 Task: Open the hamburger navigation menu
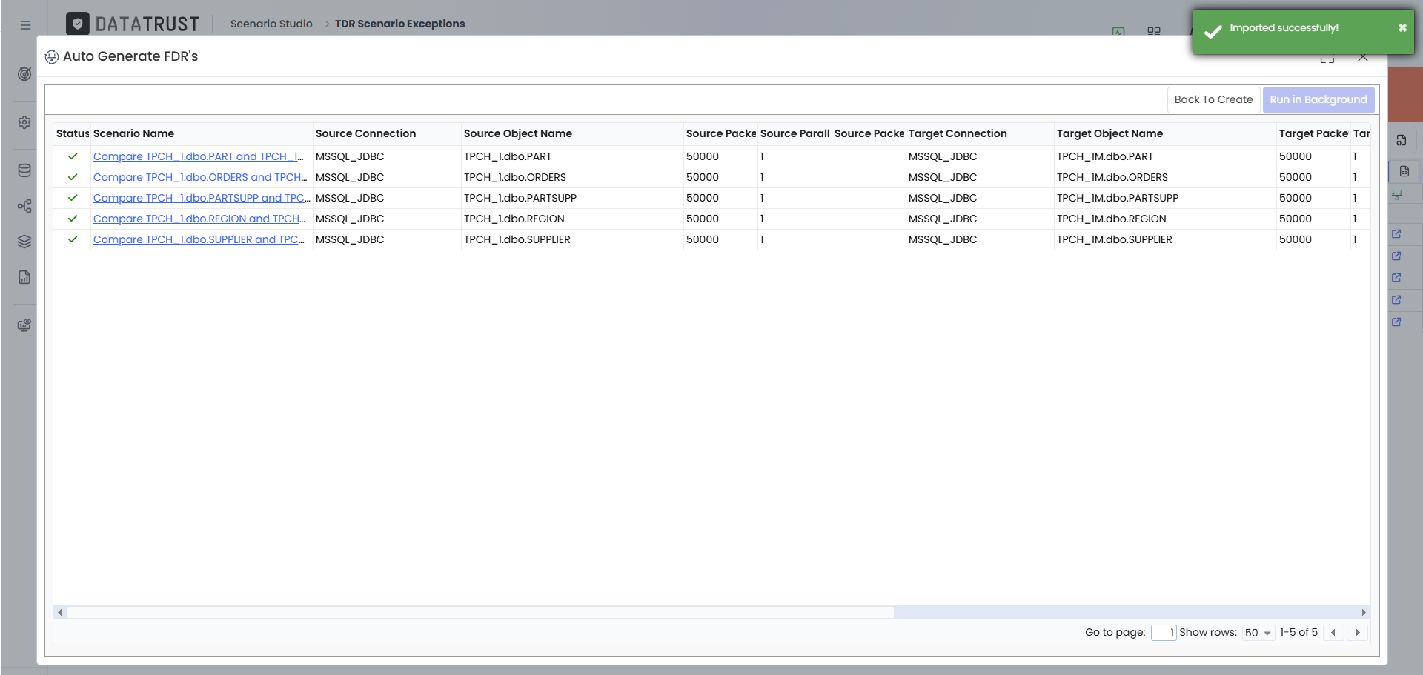click(x=25, y=24)
